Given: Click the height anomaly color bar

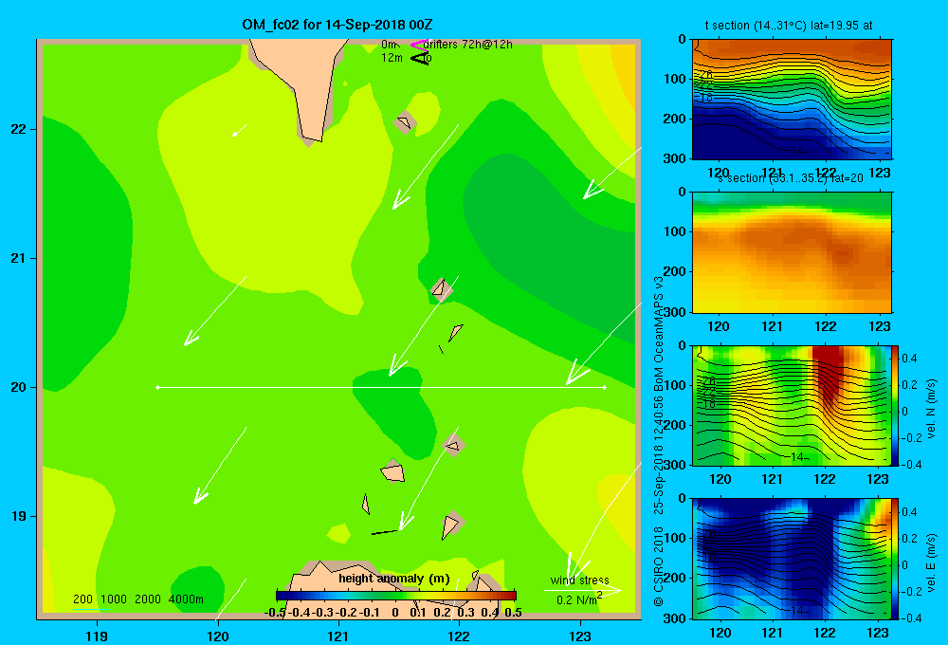Looking at the screenshot, I should 395,596.
